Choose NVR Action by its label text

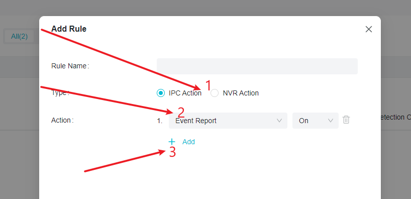[x=241, y=93]
